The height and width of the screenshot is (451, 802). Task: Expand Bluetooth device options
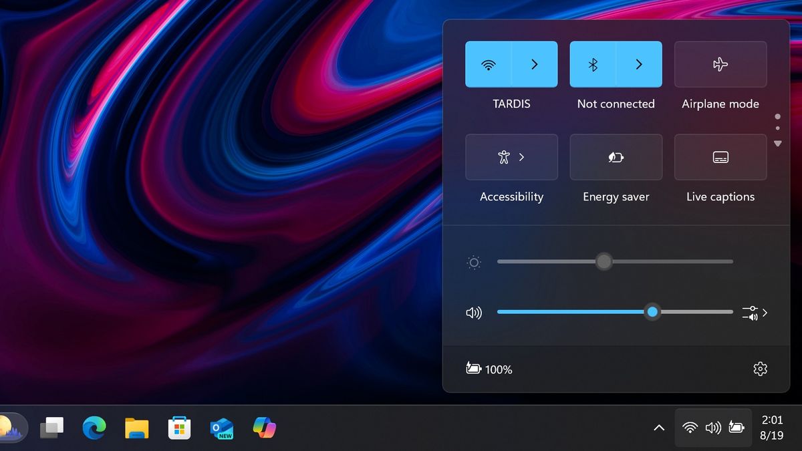click(x=638, y=64)
